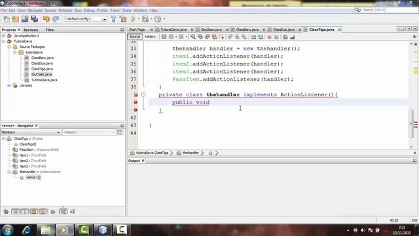
Task: Click the error marker on the public void line
Action: [x=136, y=102]
